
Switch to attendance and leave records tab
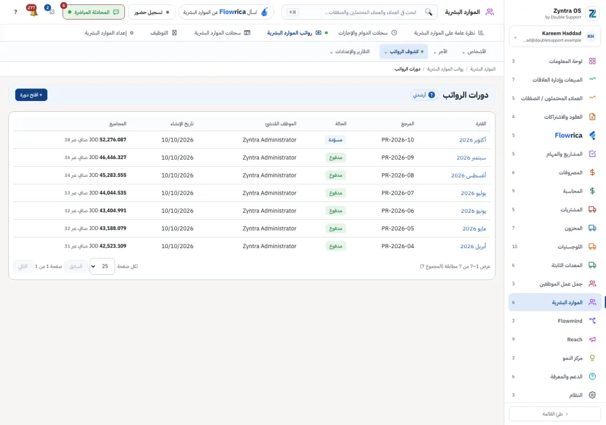(x=367, y=33)
